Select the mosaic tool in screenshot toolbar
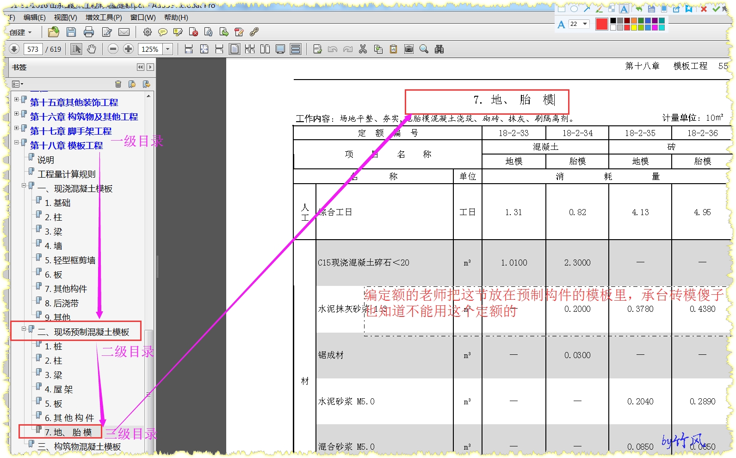This screenshot has height=458, width=736. click(612, 9)
